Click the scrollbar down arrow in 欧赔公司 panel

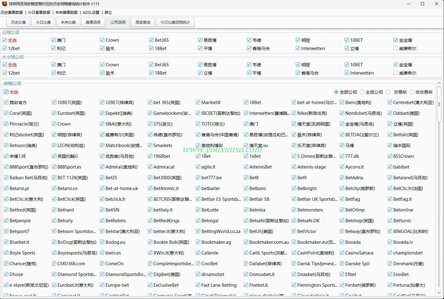439,293
